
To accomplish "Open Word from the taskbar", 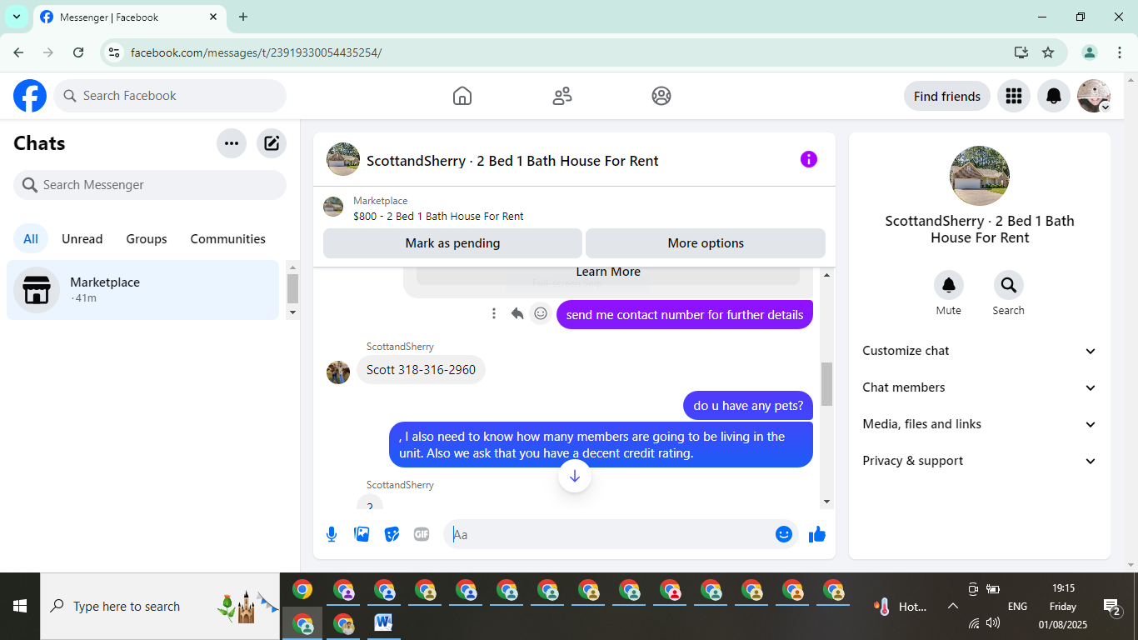I will 383,622.
